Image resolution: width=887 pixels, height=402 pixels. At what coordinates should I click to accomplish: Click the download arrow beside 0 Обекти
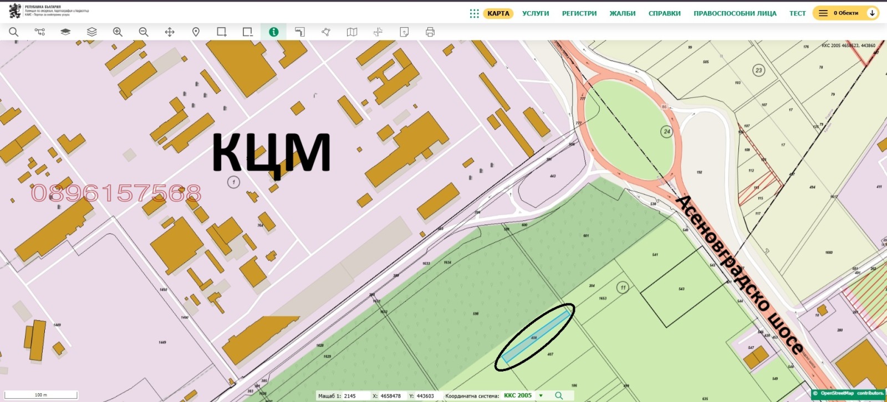tap(872, 13)
